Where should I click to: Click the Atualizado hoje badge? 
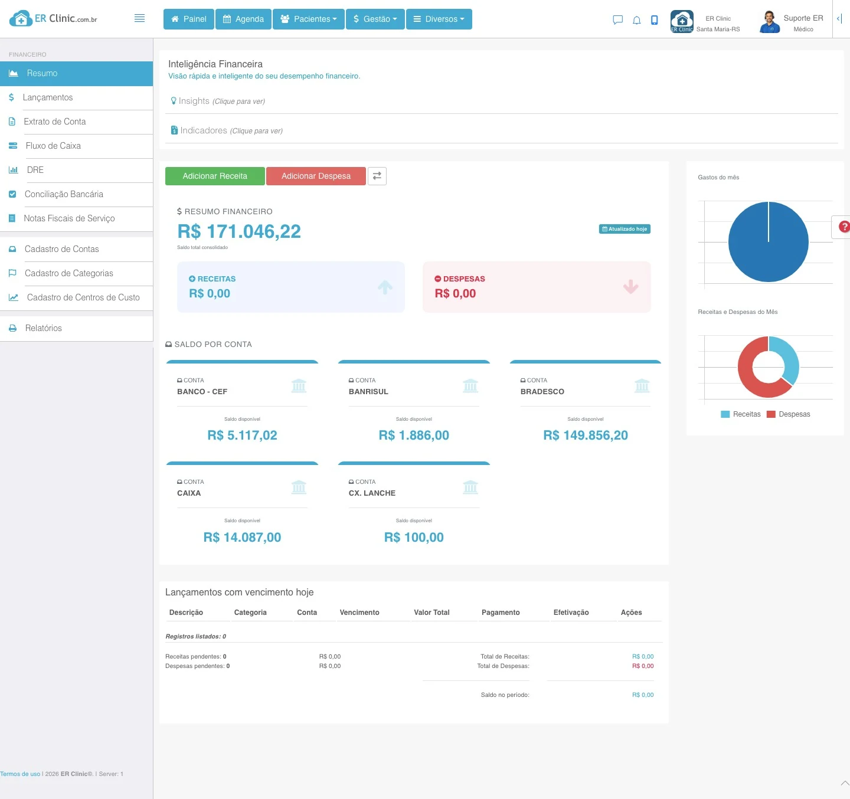(625, 229)
